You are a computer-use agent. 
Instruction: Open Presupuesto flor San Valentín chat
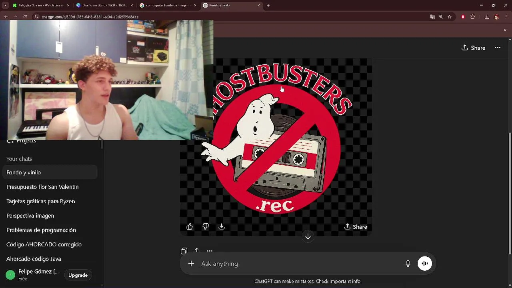coord(50,187)
